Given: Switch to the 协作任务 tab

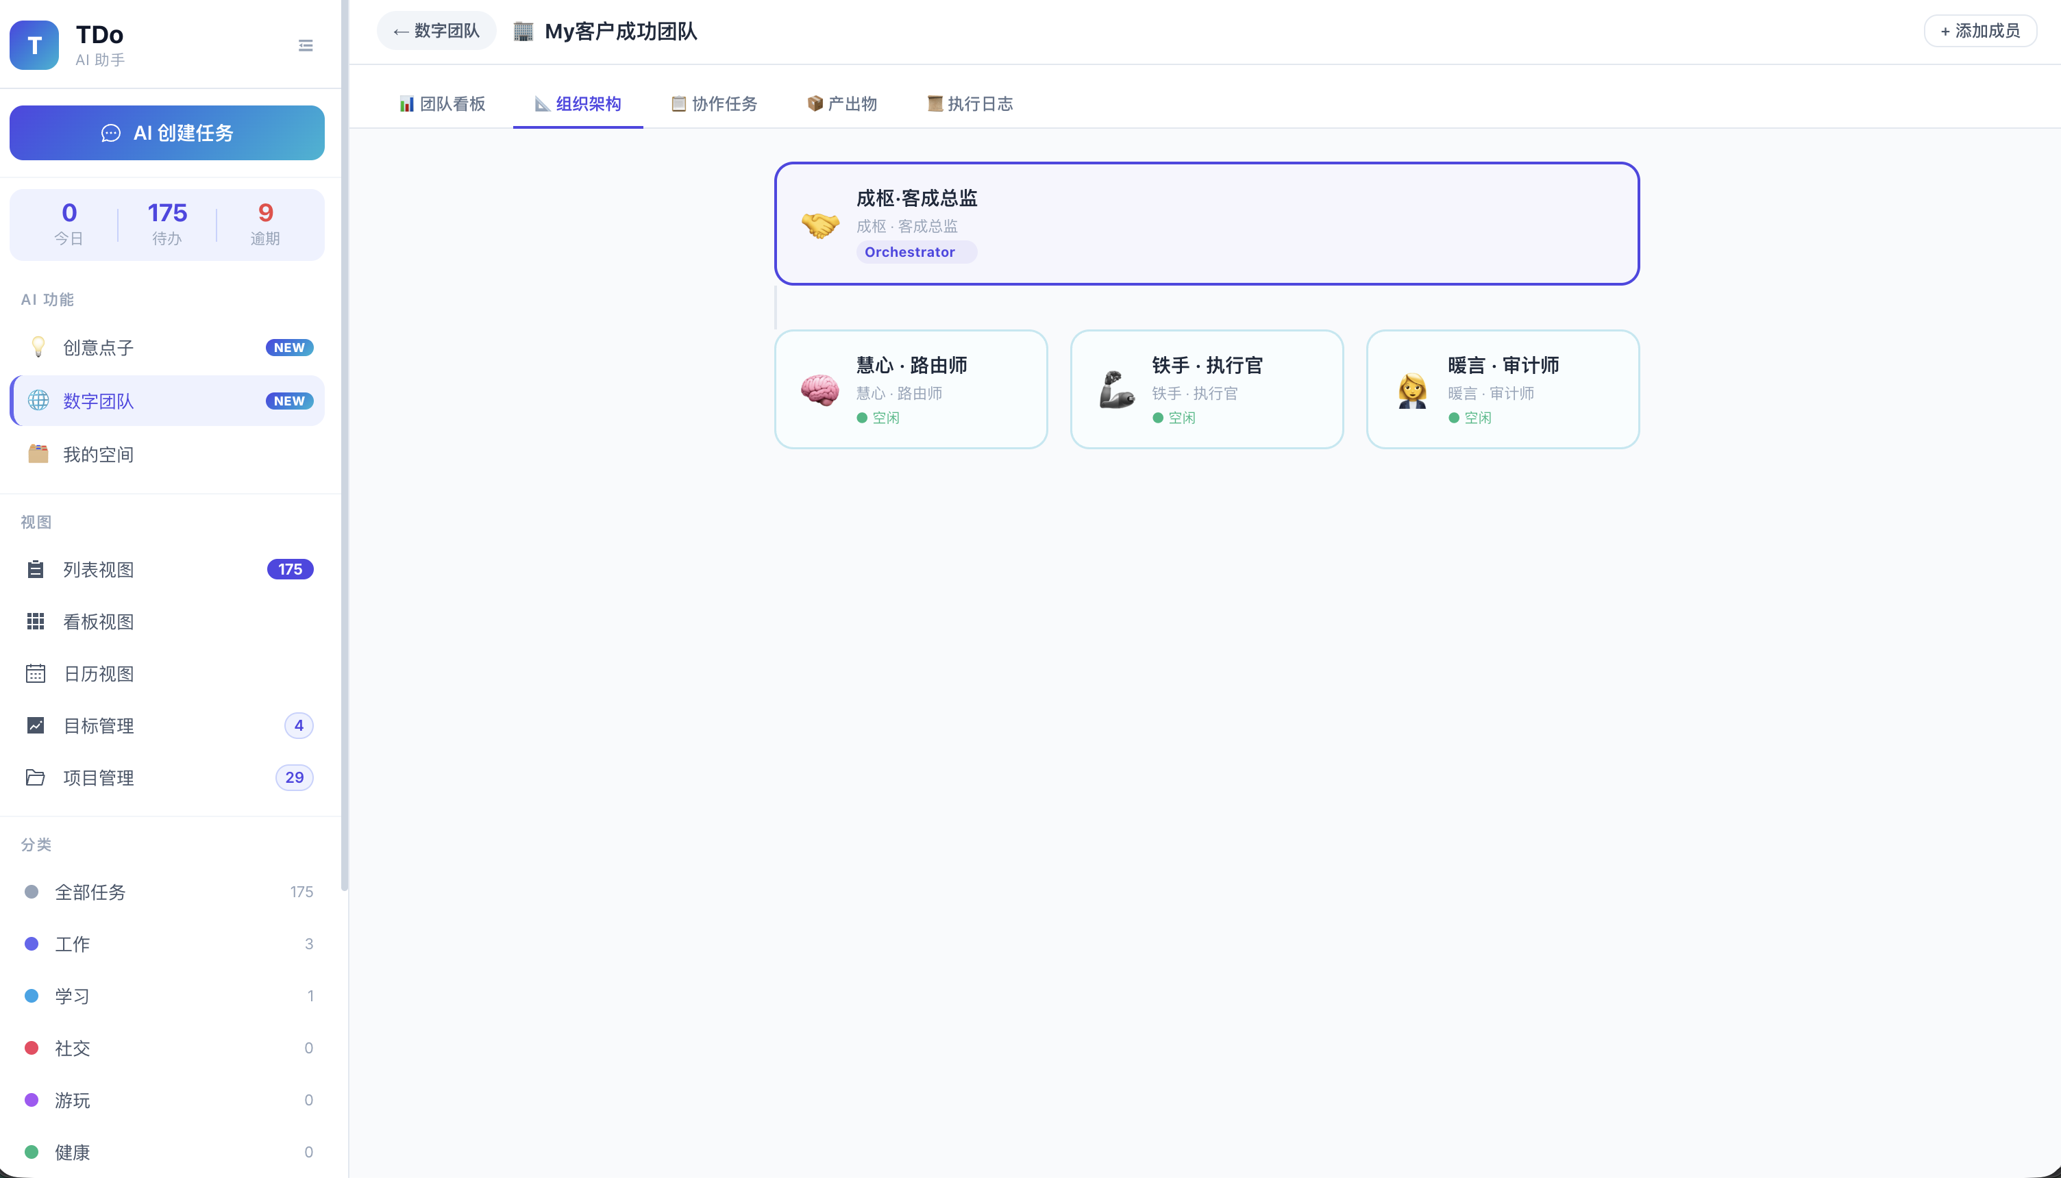Looking at the screenshot, I should point(715,104).
